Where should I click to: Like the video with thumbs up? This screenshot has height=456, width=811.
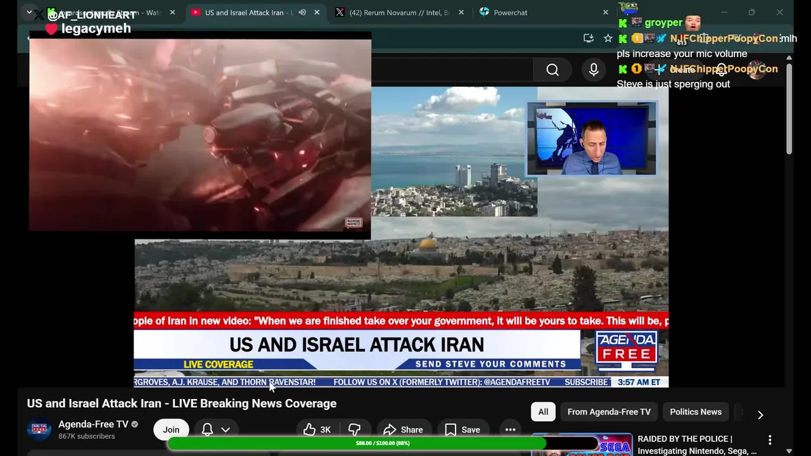coord(317,429)
